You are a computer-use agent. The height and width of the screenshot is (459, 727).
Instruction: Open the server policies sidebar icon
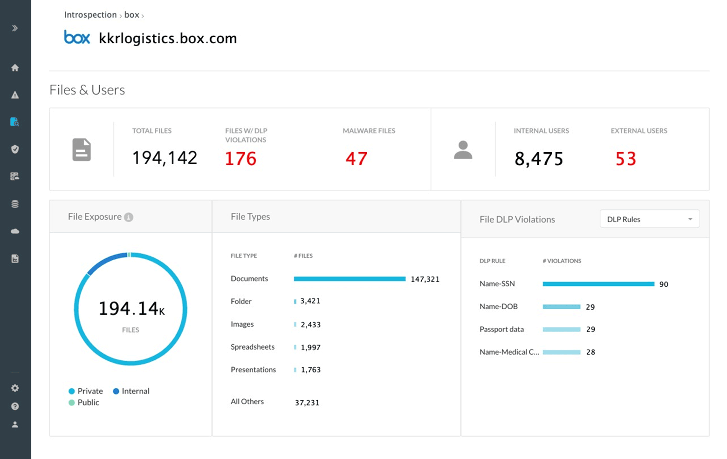tap(15, 176)
